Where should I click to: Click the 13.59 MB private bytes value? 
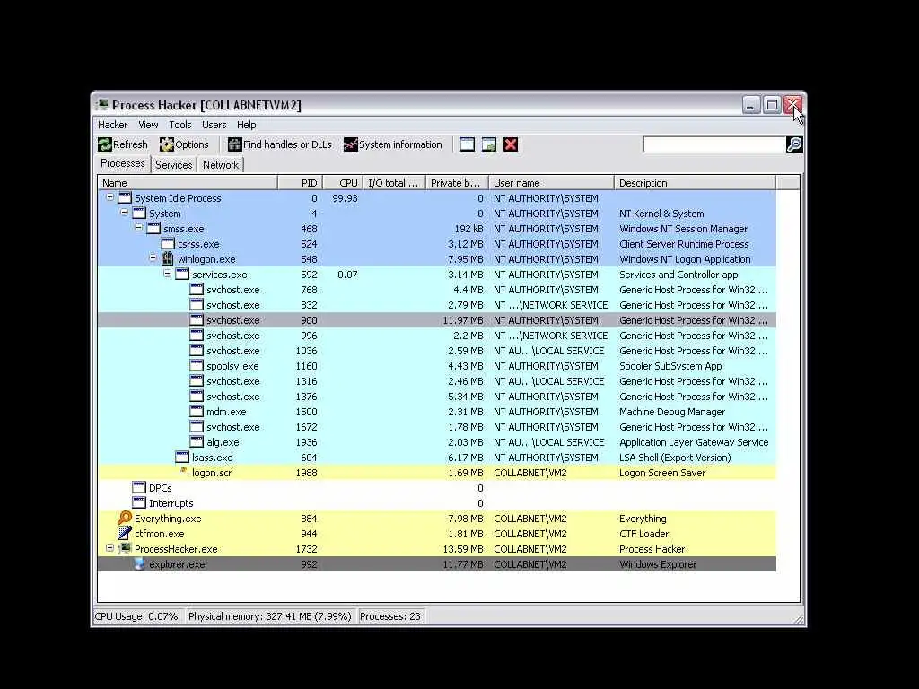[463, 549]
